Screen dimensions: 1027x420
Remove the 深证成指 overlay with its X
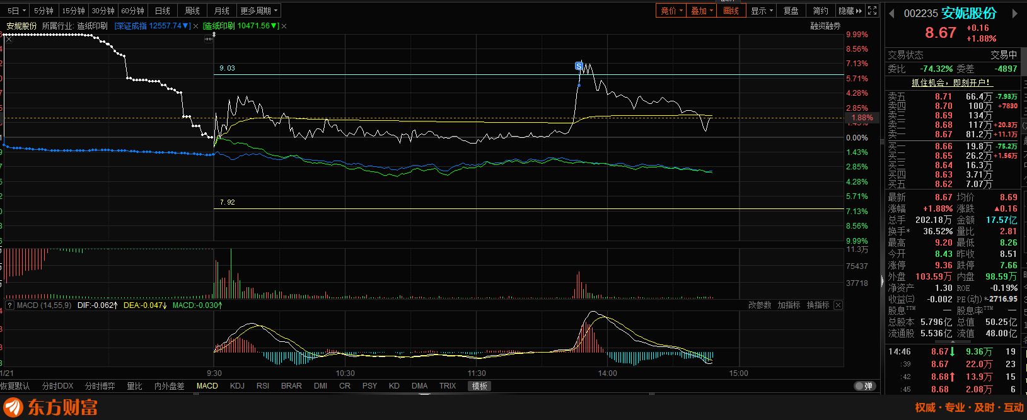click(196, 26)
